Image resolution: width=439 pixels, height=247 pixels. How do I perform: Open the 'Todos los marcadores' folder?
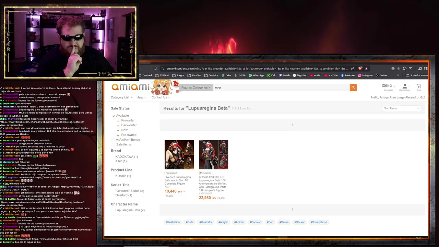click(417, 75)
